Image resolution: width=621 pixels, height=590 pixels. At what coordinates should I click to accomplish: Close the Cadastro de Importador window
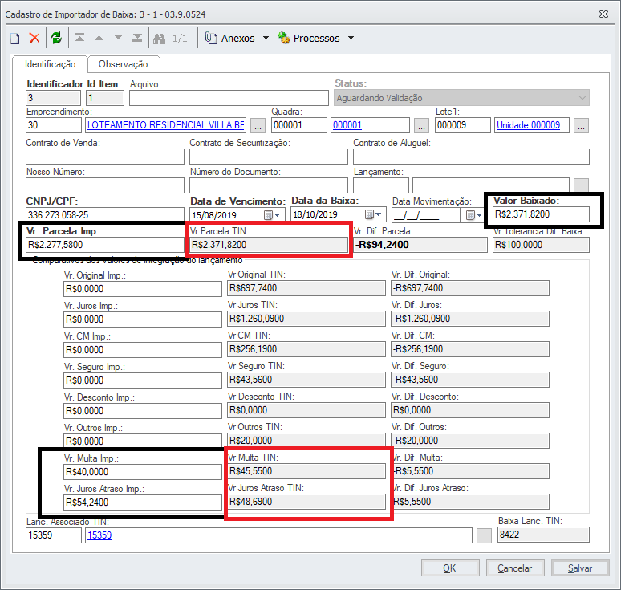(603, 14)
